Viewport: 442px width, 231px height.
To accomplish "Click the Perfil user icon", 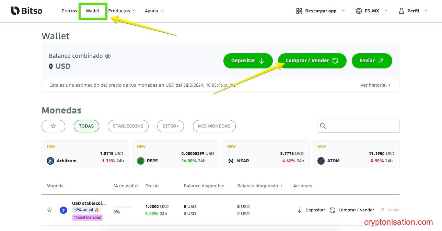I will 401,11.
